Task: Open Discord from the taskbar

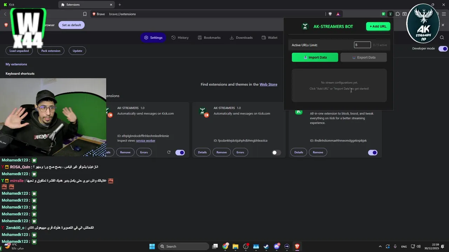Action: click(277, 246)
